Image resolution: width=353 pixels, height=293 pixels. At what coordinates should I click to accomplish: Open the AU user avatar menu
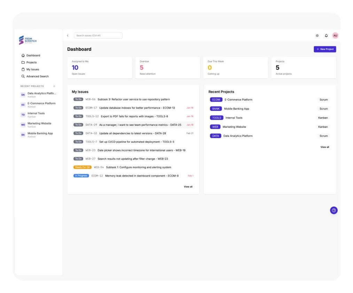click(335, 35)
